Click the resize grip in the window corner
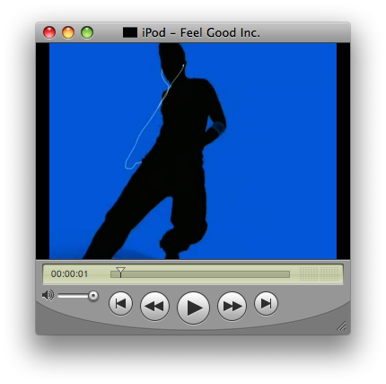 click(x=341, y=326)
